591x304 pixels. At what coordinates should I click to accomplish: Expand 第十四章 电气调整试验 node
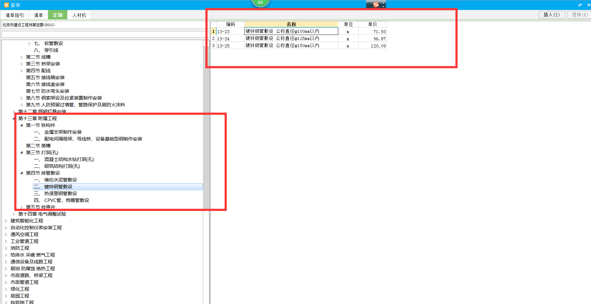tap(14, 214)
